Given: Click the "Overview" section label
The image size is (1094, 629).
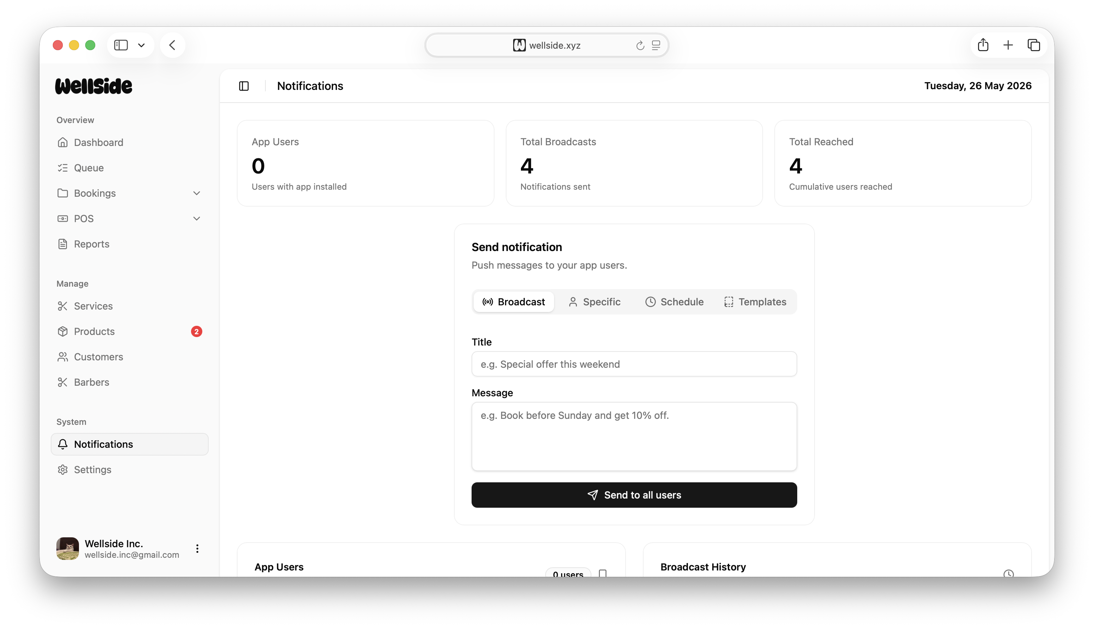Looking at the screenshot, I should pyautogui.click(x=75, y=120).
